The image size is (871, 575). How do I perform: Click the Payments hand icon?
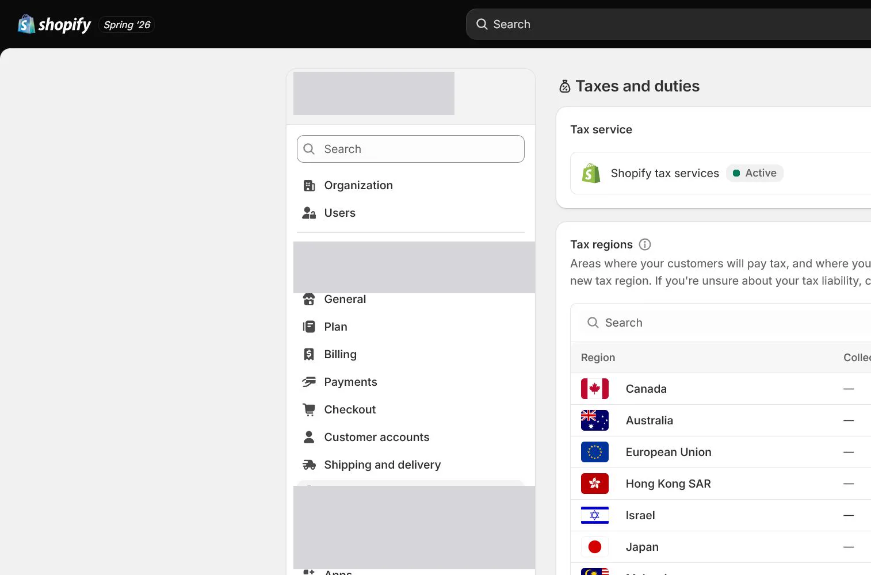[309, 382]
